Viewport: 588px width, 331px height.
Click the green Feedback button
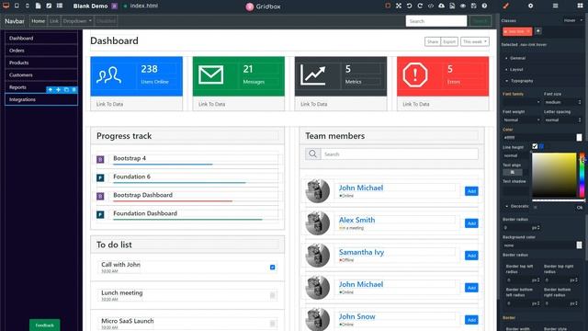pyautogui.click(x=45, y=325)
